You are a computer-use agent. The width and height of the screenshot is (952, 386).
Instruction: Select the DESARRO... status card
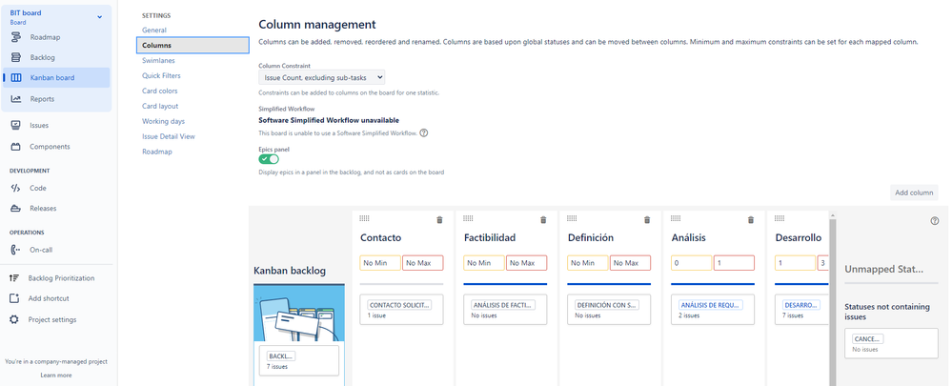coord(802,310)
